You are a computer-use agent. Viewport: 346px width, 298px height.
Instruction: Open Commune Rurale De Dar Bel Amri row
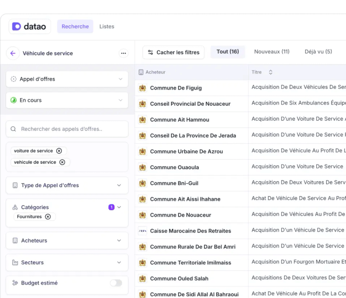coord(240,247)
